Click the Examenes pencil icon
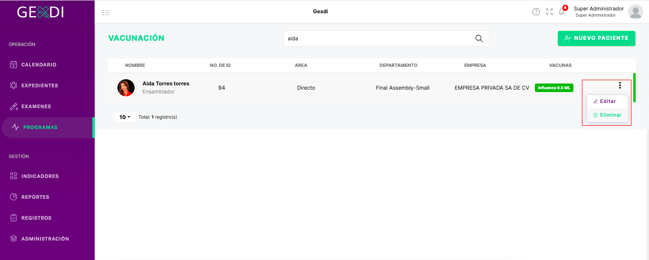 [14, 106]
